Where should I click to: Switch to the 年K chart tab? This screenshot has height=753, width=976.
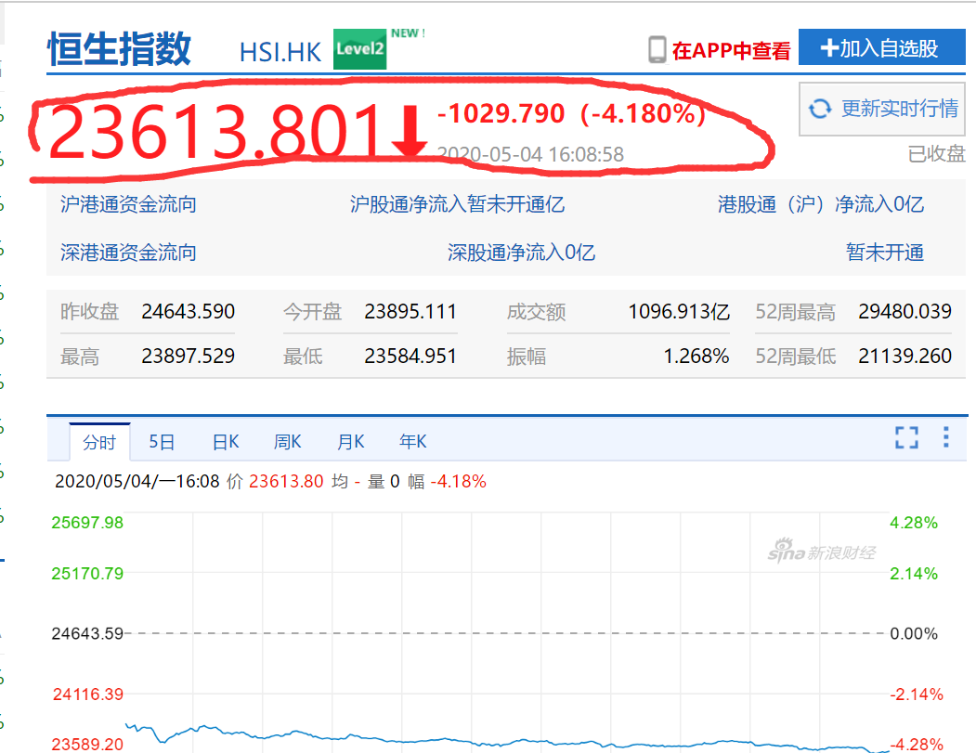(x=412, y=442)
